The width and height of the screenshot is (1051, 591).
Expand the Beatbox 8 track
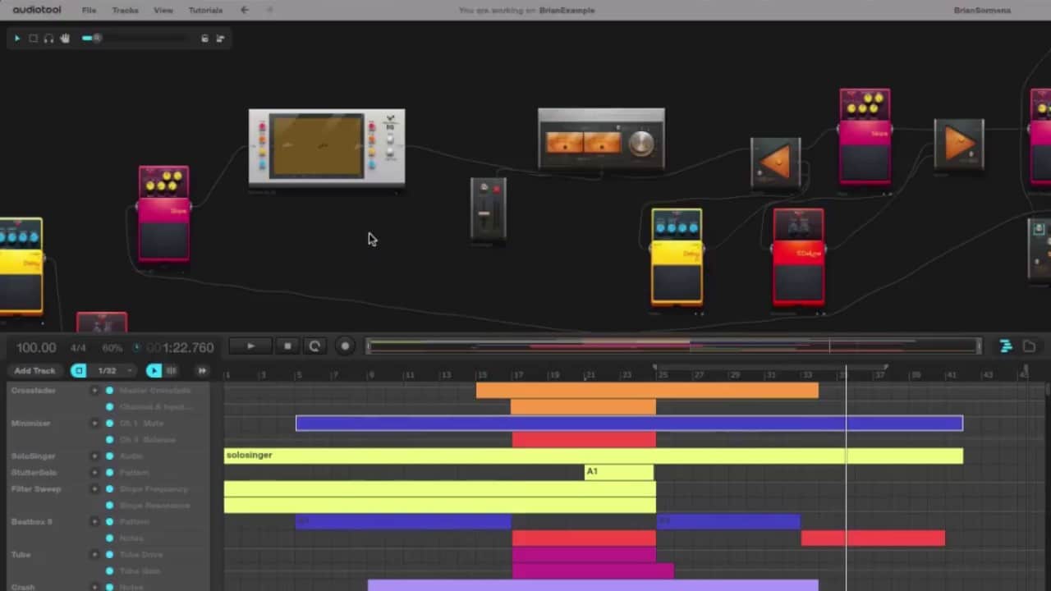coord(94,522)
